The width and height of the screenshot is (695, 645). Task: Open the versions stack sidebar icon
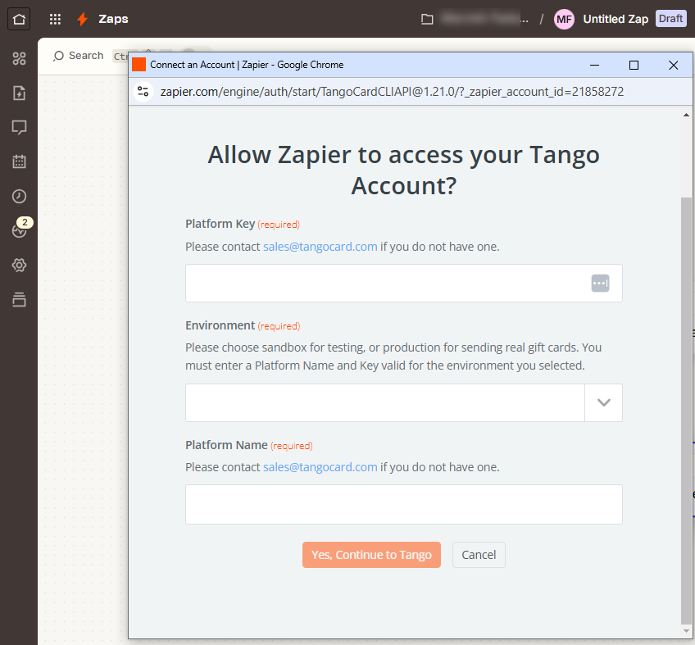[x=19, y=300]
